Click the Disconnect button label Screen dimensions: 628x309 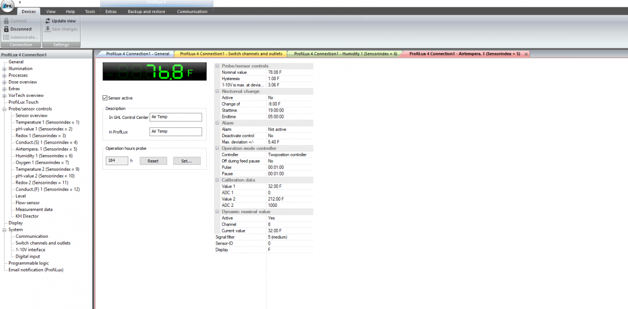coord(21,29)
